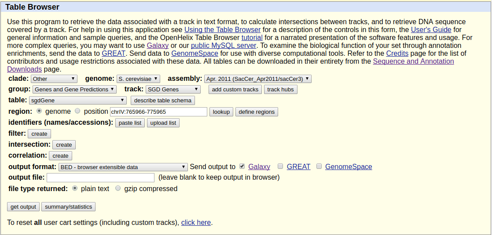
Task: Expand the genome dropdown
Action: (x=138, y=79)
